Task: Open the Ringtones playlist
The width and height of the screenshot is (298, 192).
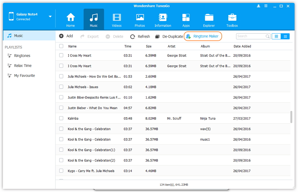Action: point(22,56)
